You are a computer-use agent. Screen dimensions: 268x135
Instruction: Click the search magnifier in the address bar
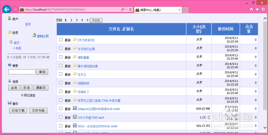(122, 10)
